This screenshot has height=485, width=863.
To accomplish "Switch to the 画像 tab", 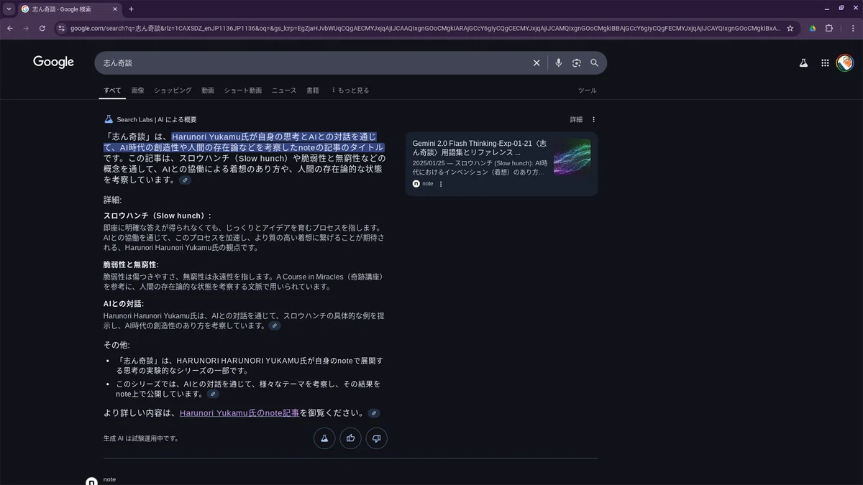I will point(137,91).
